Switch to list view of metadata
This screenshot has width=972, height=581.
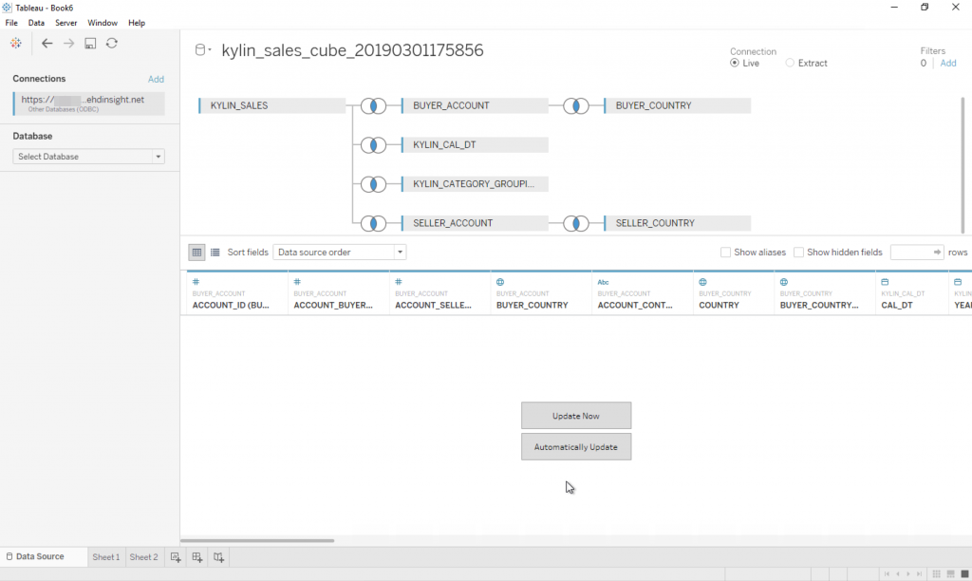coord(215,253)
